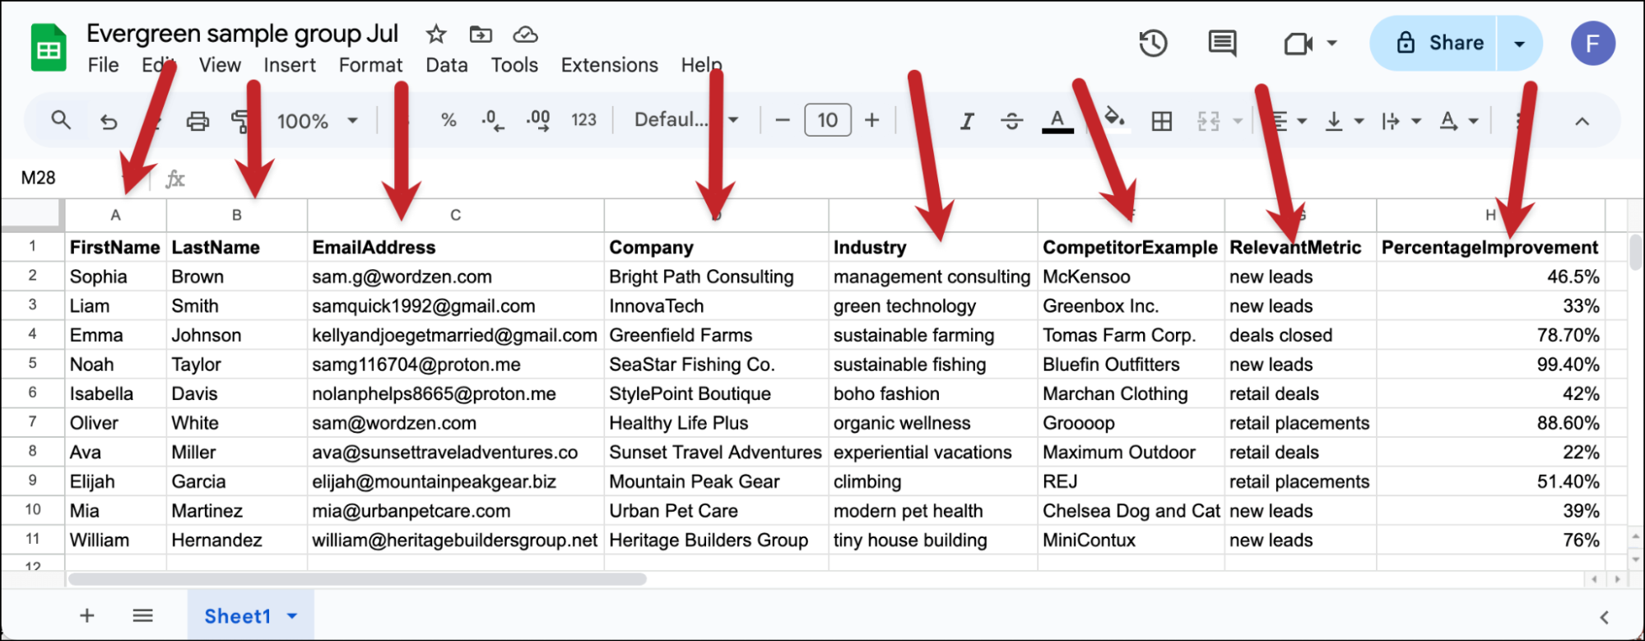Image resolution: width=1645 pixels, height=641 pixels.
Task: Decrease decimal places
Action: 493,121
